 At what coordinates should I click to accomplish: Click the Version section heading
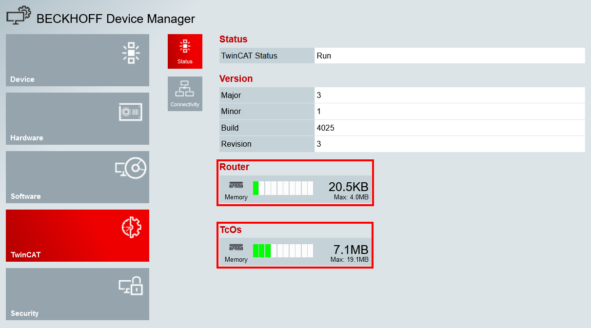click(236, 78)
